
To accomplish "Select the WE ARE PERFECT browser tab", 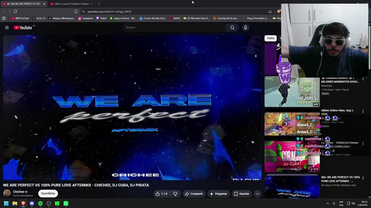I will pos(23,4).
